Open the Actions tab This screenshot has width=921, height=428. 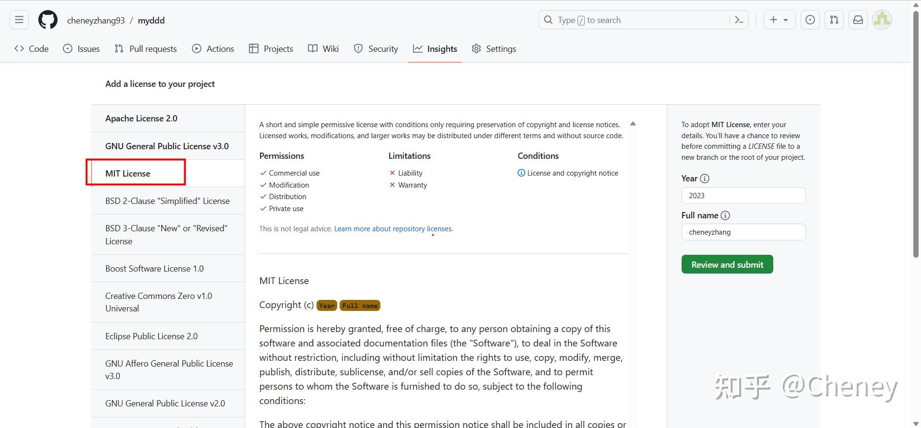(213, 49)
